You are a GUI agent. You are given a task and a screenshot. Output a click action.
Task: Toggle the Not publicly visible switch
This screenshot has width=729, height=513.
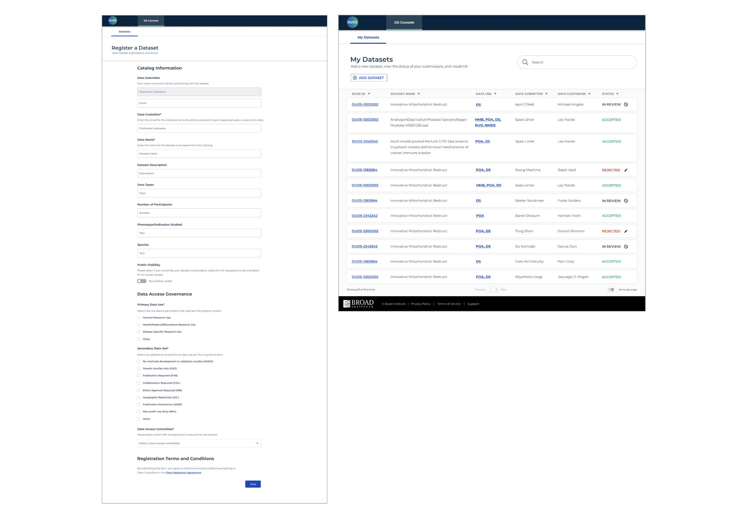(x=142, y=281)
